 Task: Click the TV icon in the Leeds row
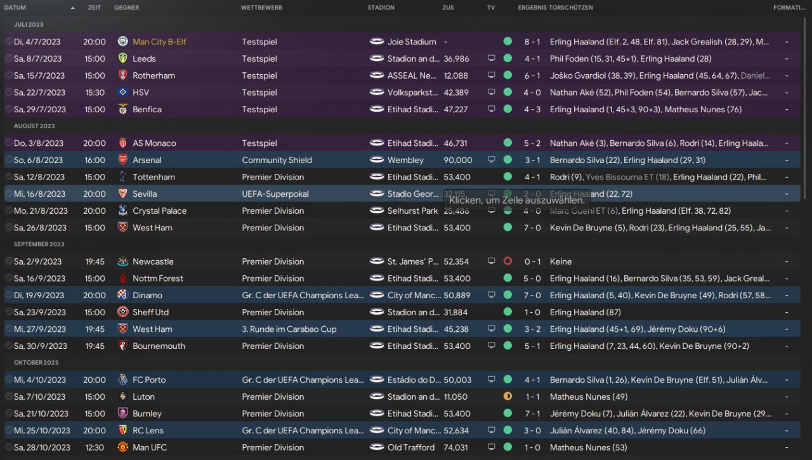click(491, 58)
